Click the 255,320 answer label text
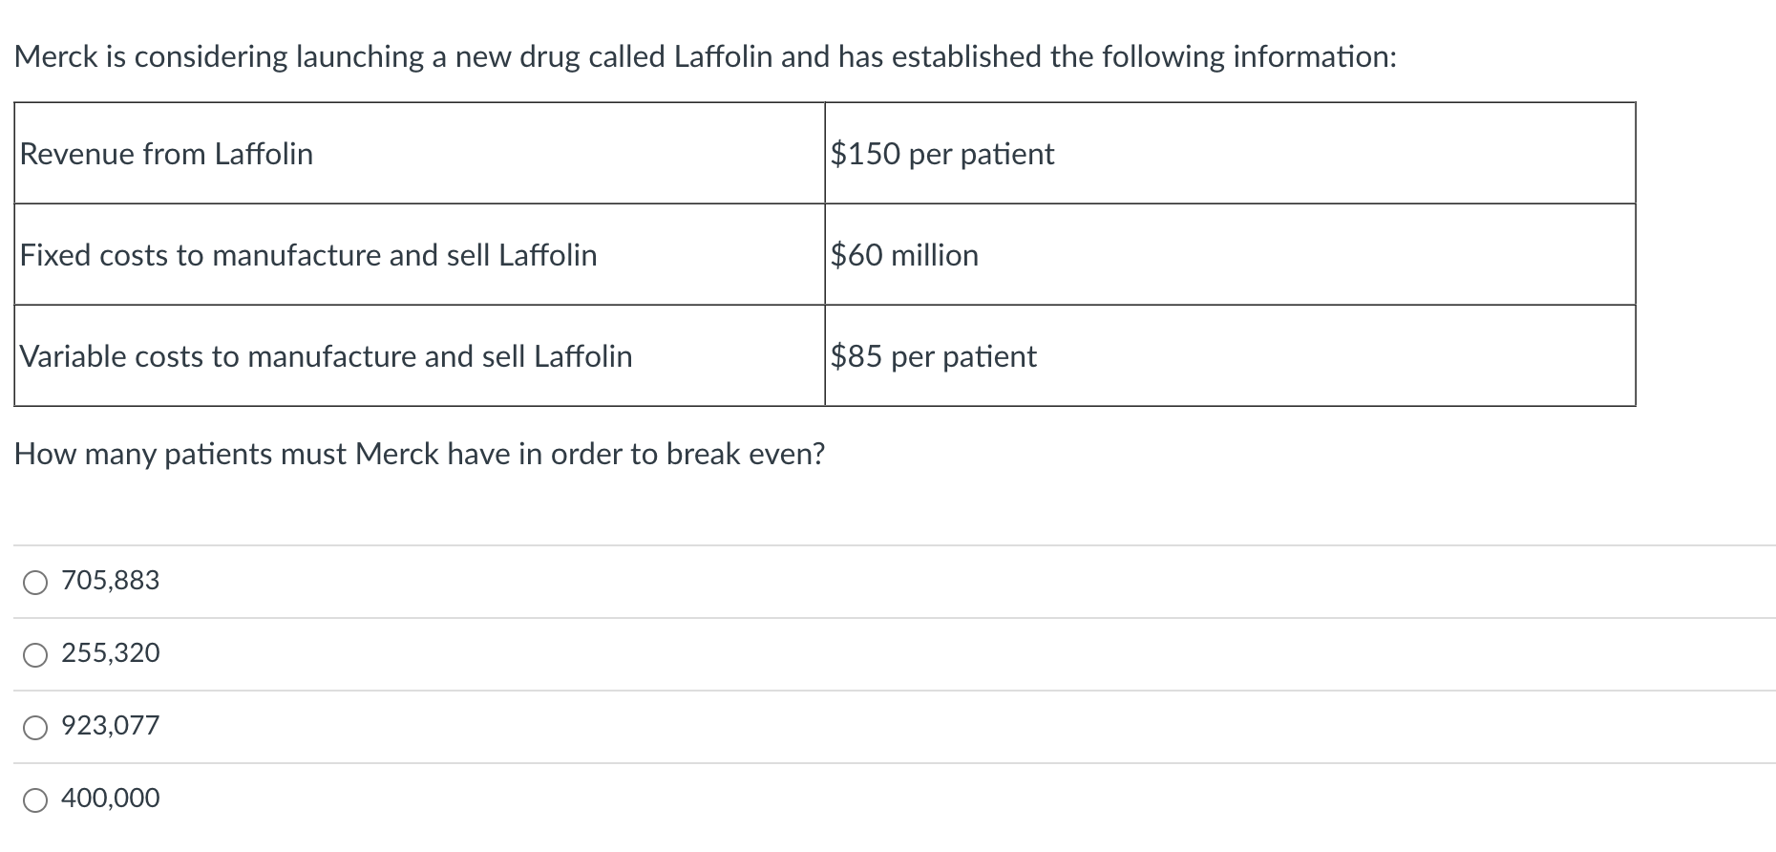 [x=111, y=653]
